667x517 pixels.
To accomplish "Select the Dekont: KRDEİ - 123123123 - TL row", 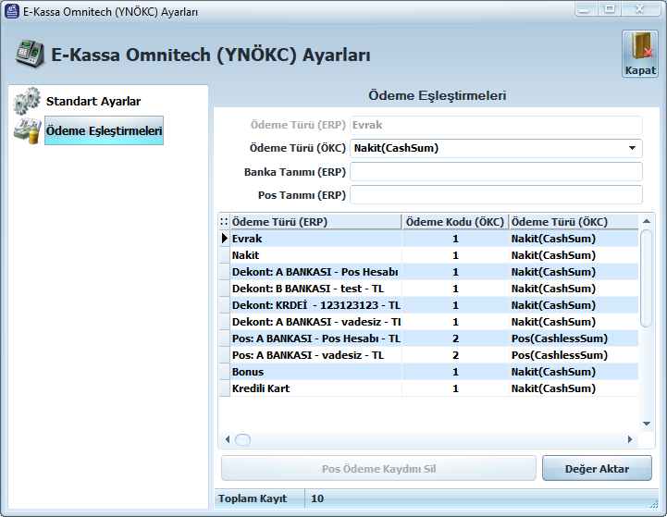I will click(429, 305).
